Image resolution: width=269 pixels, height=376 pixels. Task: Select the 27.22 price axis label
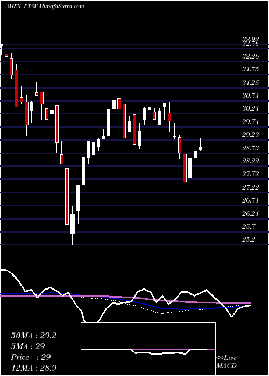point(251,187)
